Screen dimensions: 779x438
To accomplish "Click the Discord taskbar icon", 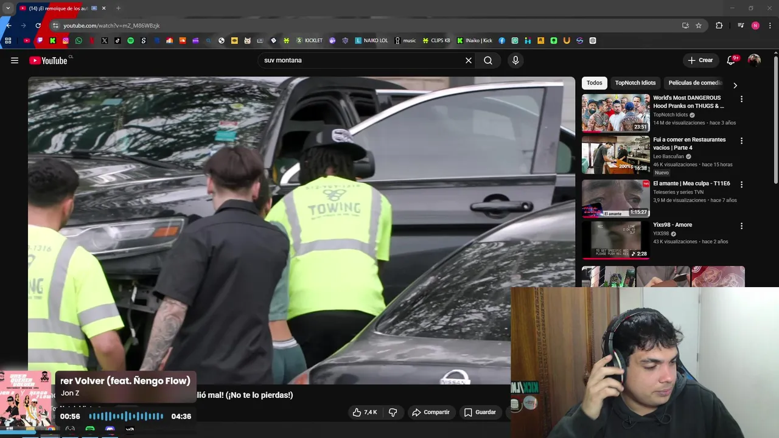I will (110, 430).
